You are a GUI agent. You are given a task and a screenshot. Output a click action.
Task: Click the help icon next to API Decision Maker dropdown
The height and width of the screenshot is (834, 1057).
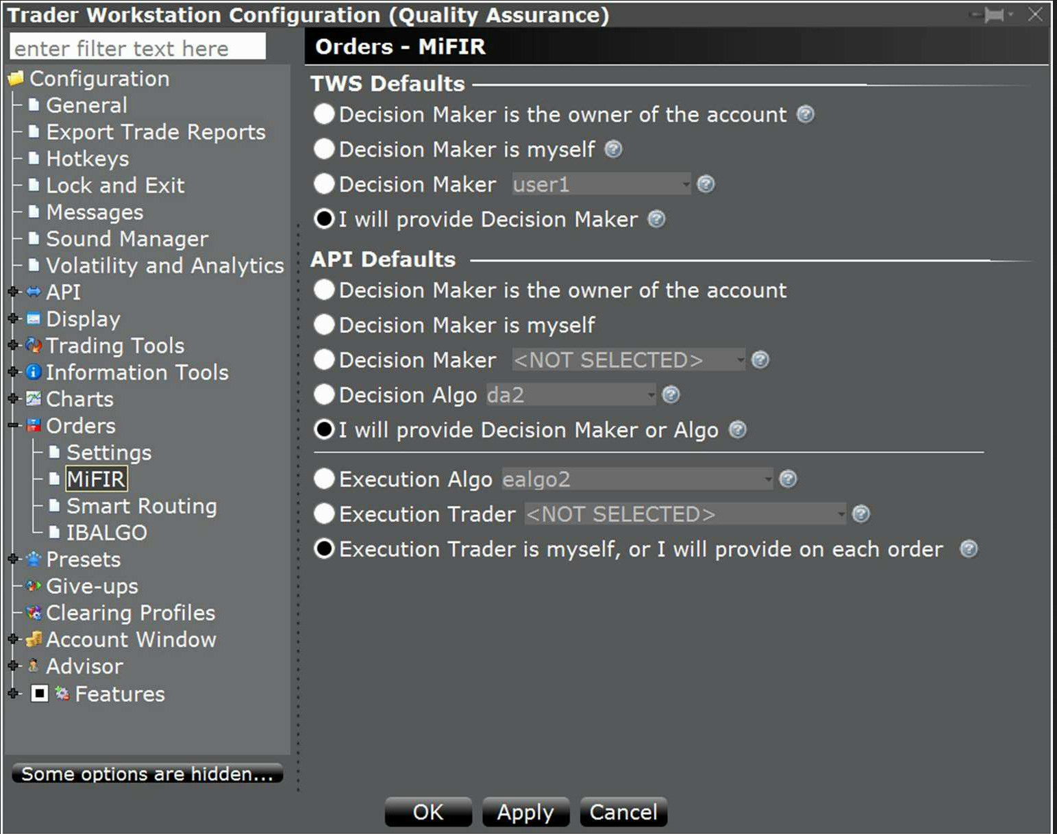click(760, 360)
